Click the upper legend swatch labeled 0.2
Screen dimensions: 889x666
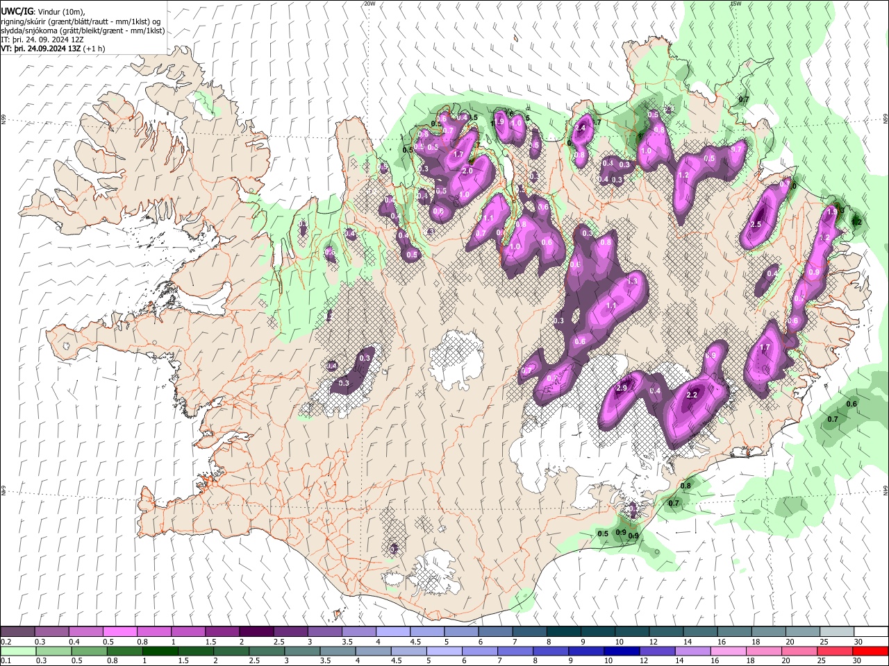coord(17,632)
